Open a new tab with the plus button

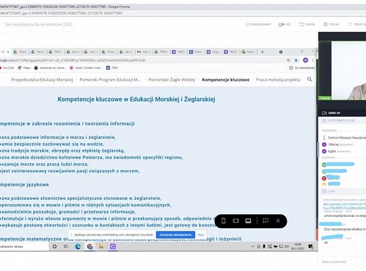[x=262, y=51]
